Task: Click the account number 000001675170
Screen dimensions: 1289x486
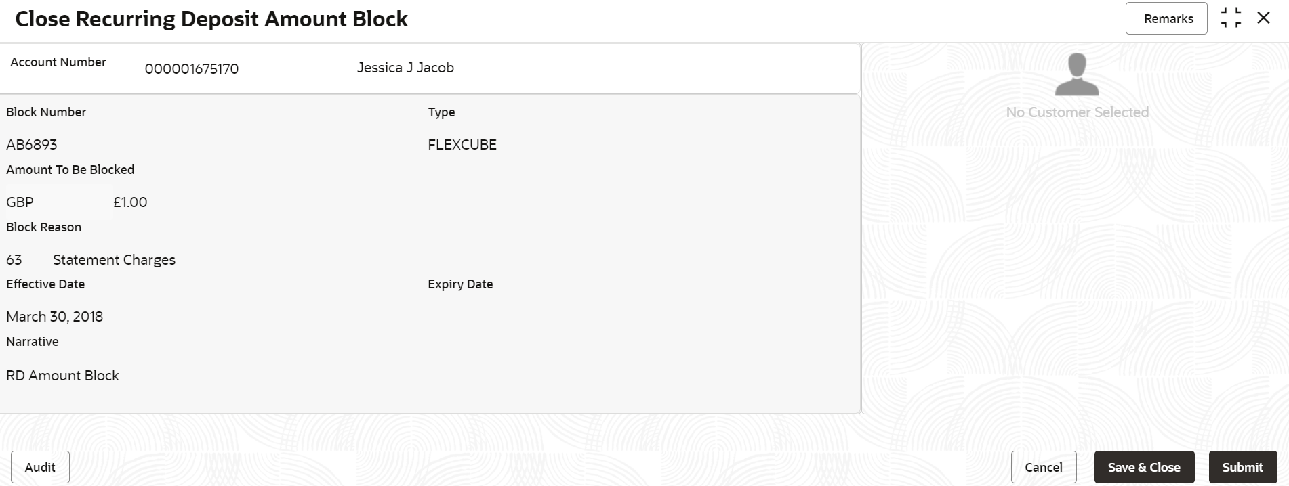Action: coord(191,69)
